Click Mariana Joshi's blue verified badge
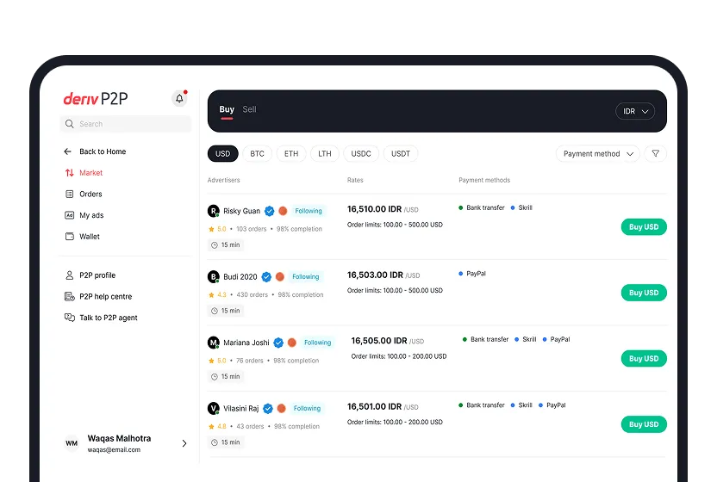Image resolution: width=717 pixels, height=482 pixels. (278, 343)
